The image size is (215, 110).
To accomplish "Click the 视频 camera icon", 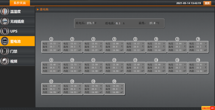I will pos(4,61).
